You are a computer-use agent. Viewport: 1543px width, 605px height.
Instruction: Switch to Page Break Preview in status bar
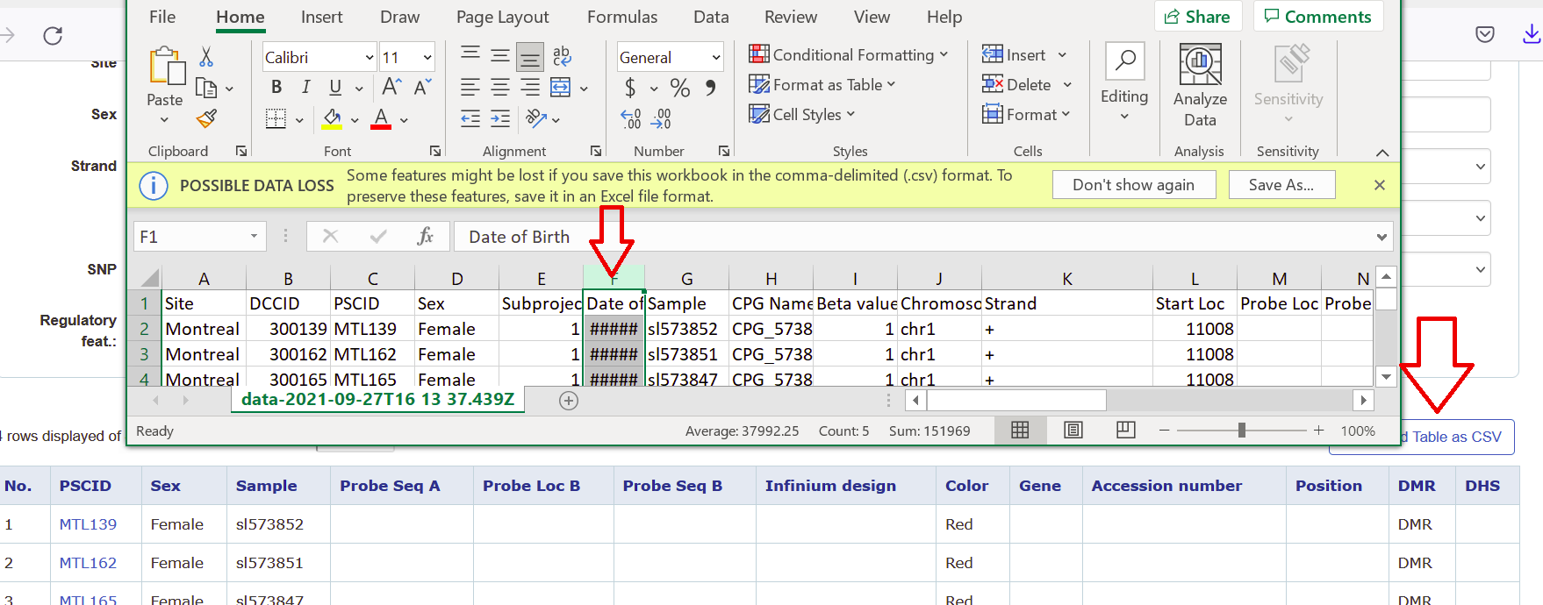(1125, 430)
